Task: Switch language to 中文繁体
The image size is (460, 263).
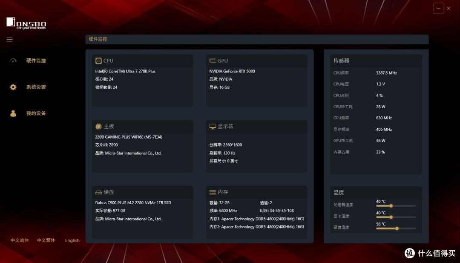Action: point(46,240)
